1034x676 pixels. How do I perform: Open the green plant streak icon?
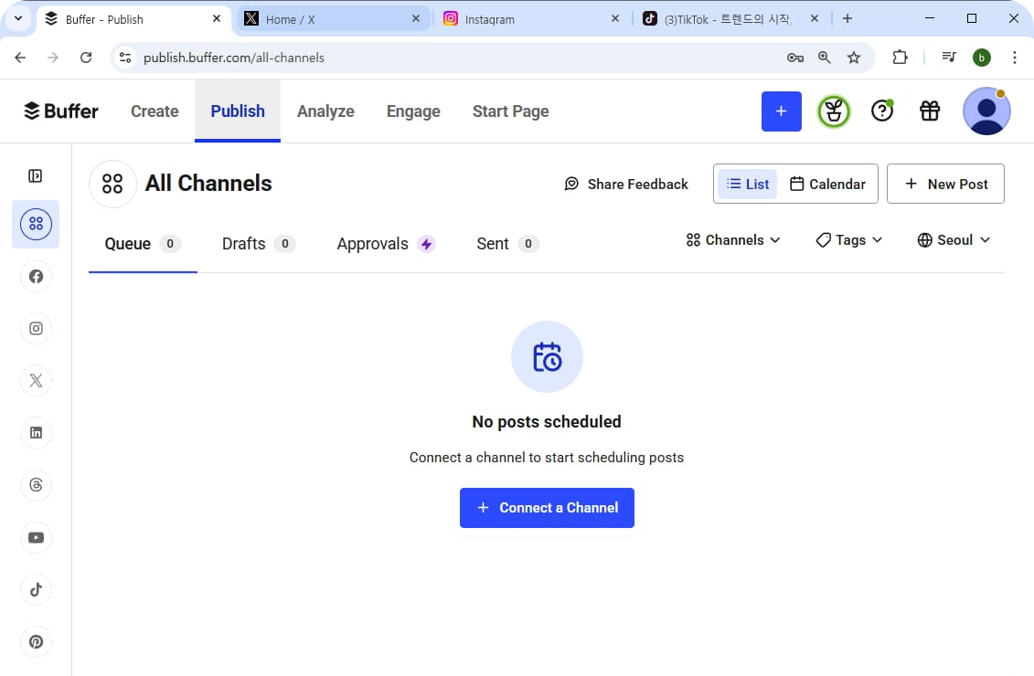pos(834,111)
